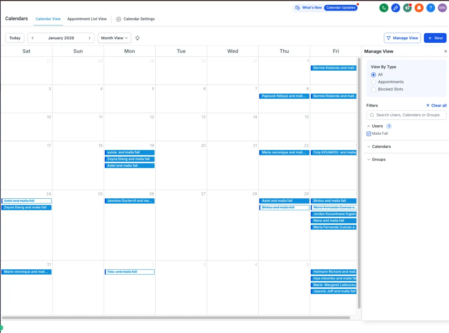449x333 pixels.
Task: Click the Manage View button
Action: (x=402, y=38)
